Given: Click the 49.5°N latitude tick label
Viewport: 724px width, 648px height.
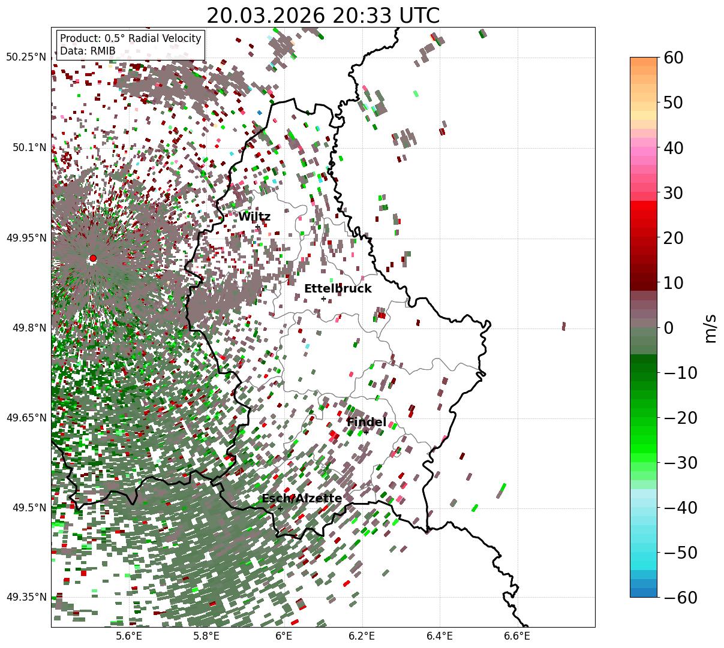Looking at the screenshot, I should tap(29, 508).
